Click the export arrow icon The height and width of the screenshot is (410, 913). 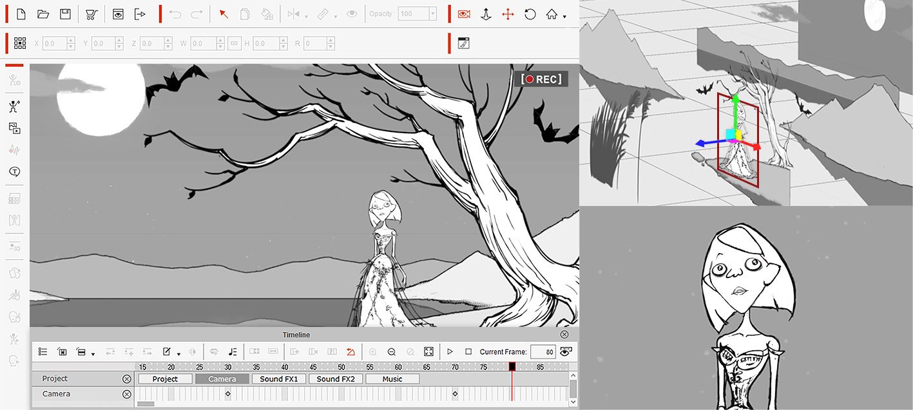click(140, 14)
